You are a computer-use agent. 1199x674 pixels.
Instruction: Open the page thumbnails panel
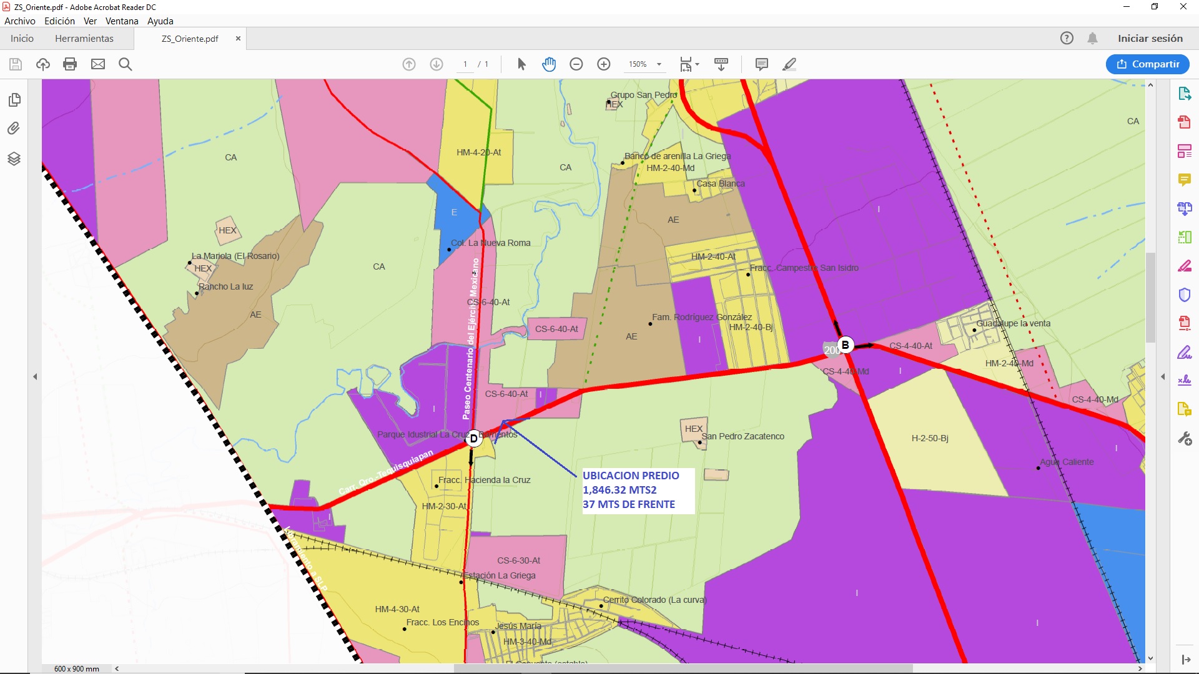point(14,100)
